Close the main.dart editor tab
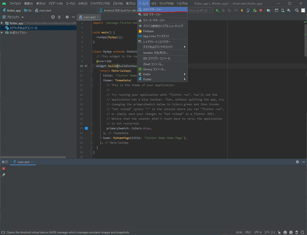Viewport: 307px width, 235px height. tap(98, 17)
